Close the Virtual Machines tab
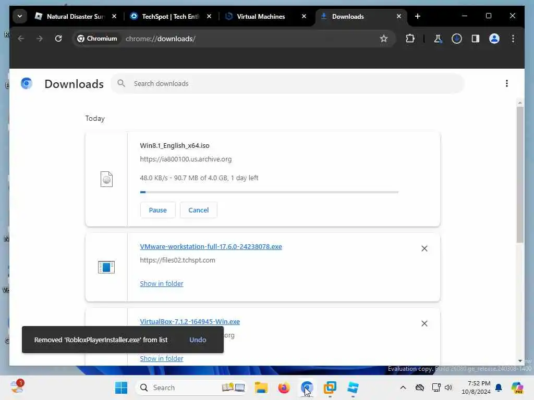Viewport: 534px width, 400px height. (304, 16)
